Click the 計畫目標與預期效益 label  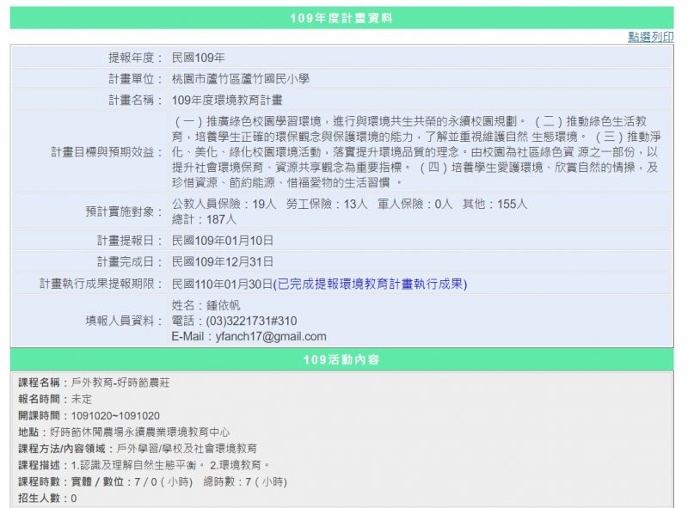click(x=107, y=152)
